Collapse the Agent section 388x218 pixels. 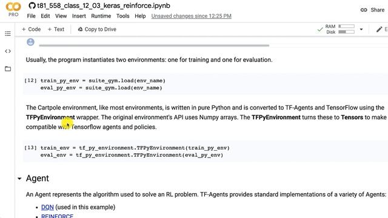(19, 179)
